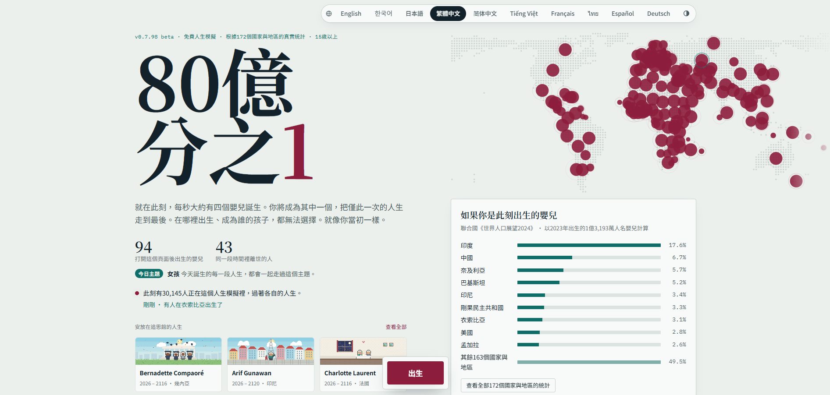Click 有人在衣索比亞出生了 live update text
830x395 pixels.
pyautogui.click(x=193, y=305)
